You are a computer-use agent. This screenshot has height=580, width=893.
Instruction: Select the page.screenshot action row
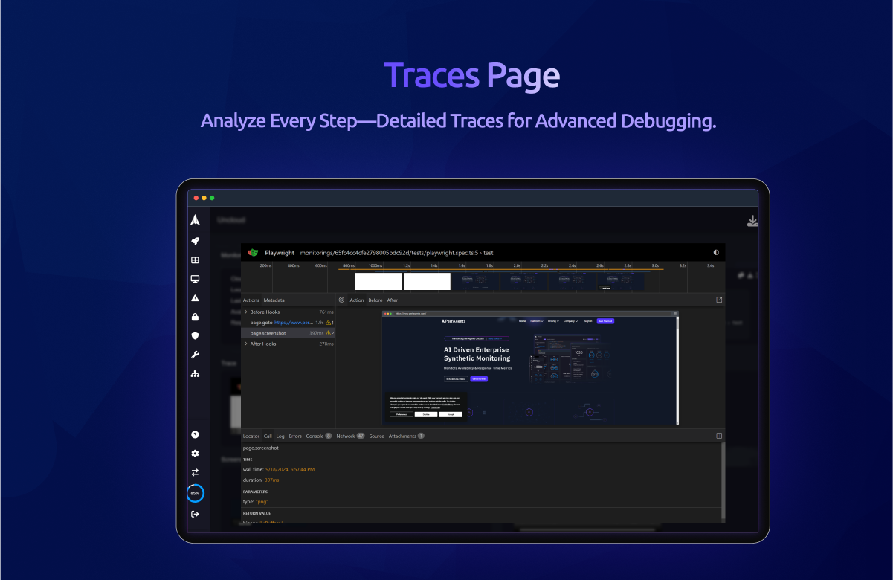pyautogui.click(x=288, y=333)
